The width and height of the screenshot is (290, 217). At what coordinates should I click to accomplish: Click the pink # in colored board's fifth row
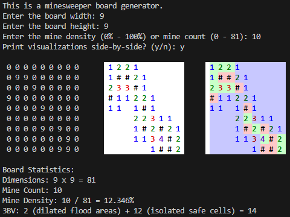tap(246, 108)
